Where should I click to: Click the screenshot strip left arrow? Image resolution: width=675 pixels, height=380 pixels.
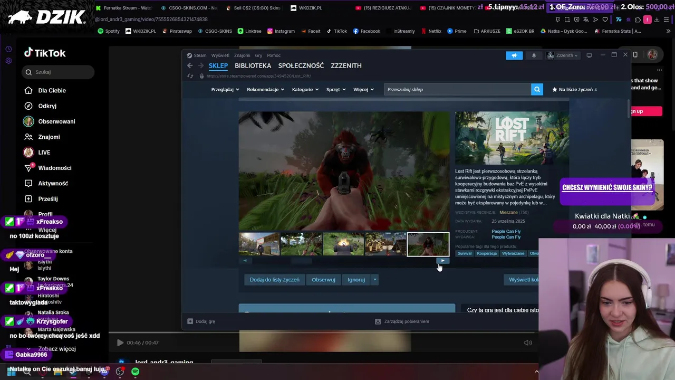pyautogui.click(x=245, y=260)
